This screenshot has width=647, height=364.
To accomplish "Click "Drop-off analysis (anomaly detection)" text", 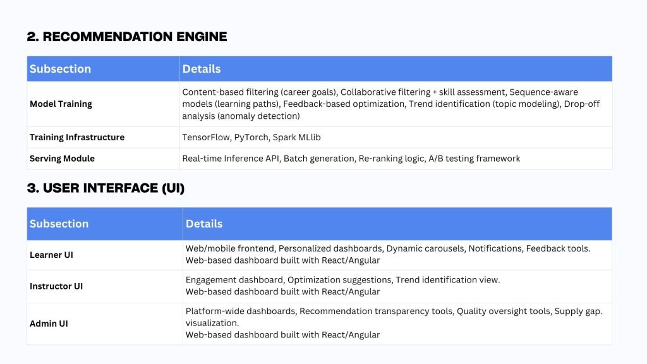I will [x=240, y=116].
